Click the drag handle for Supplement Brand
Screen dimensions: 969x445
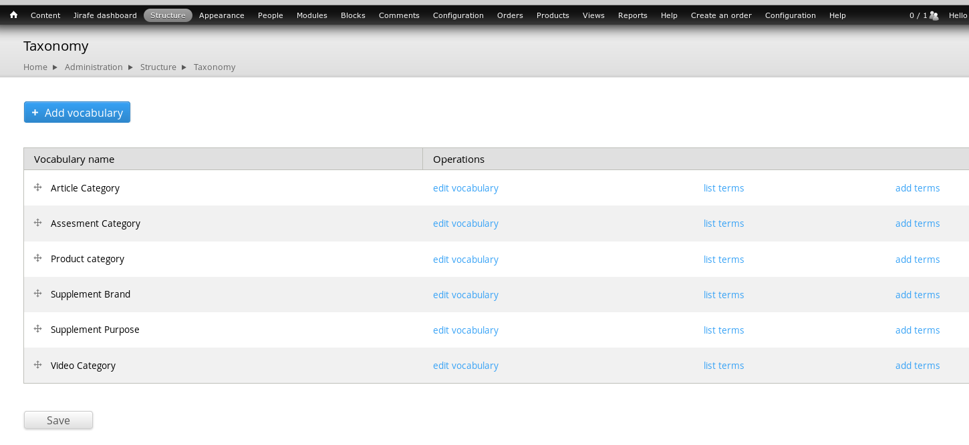click(38, 294)
